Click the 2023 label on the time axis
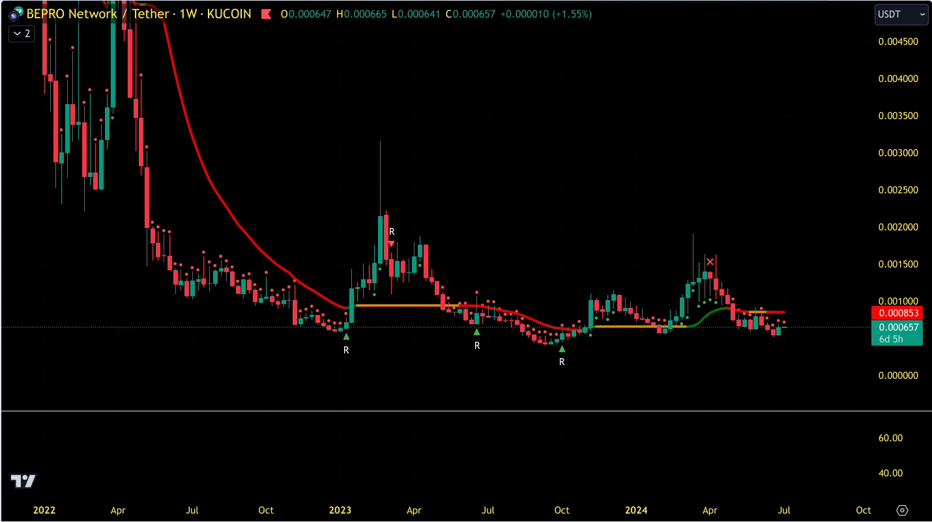The image size is (932, 522). 340,510
